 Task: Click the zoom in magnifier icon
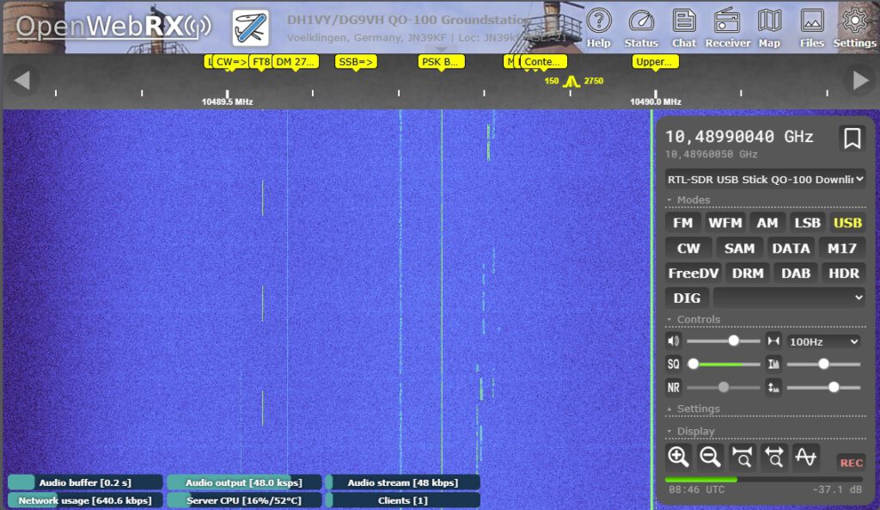(x=678, y=458)
